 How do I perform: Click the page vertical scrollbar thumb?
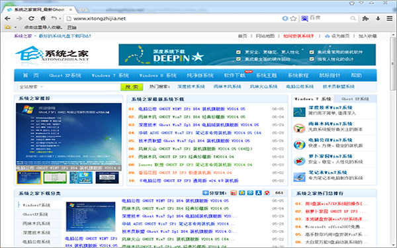pos(392,63)
